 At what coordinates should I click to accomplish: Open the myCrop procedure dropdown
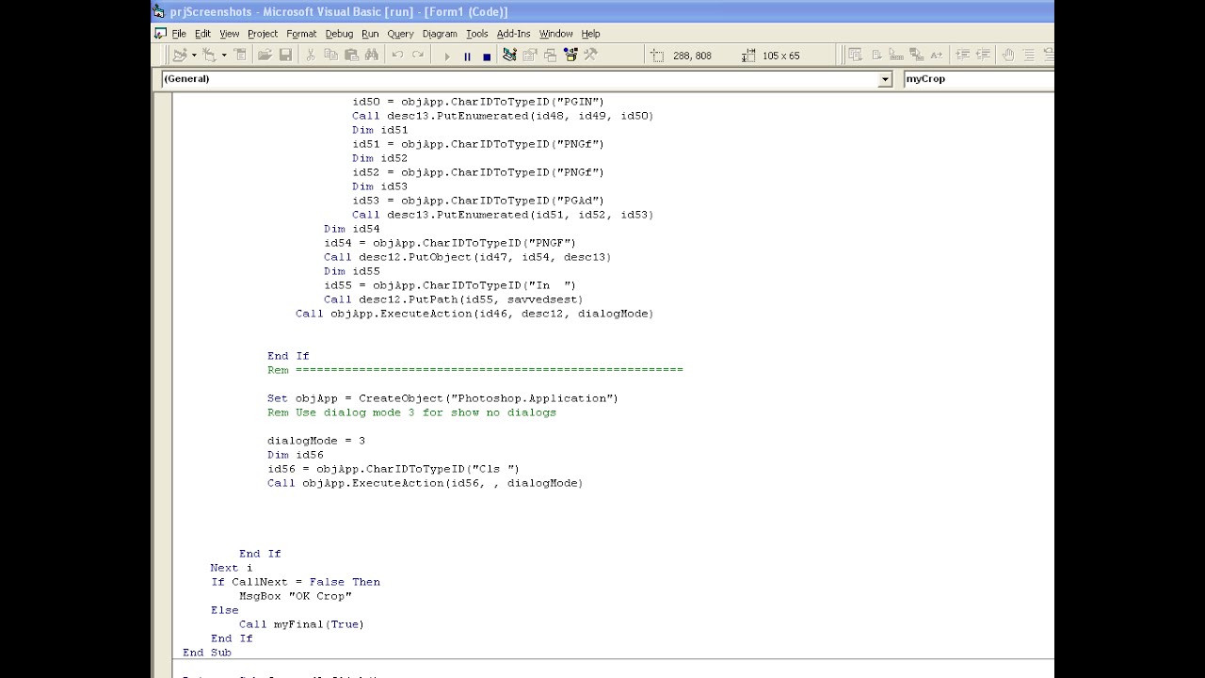click(979, 79)
